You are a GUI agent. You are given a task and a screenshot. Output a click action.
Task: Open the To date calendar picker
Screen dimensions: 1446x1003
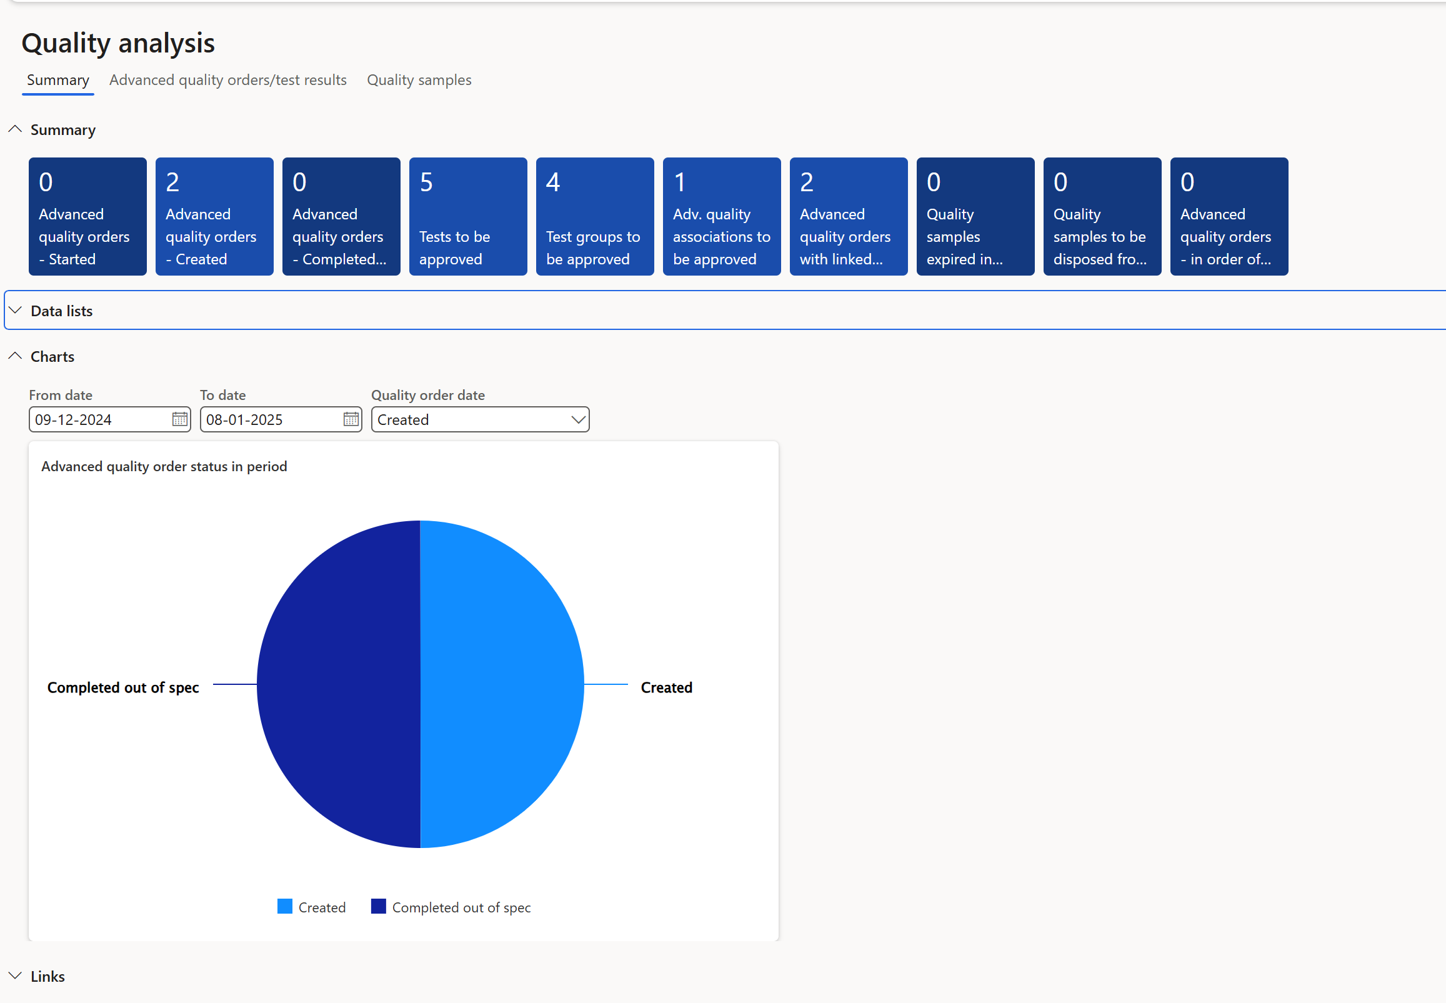click(x=350, y=419)
